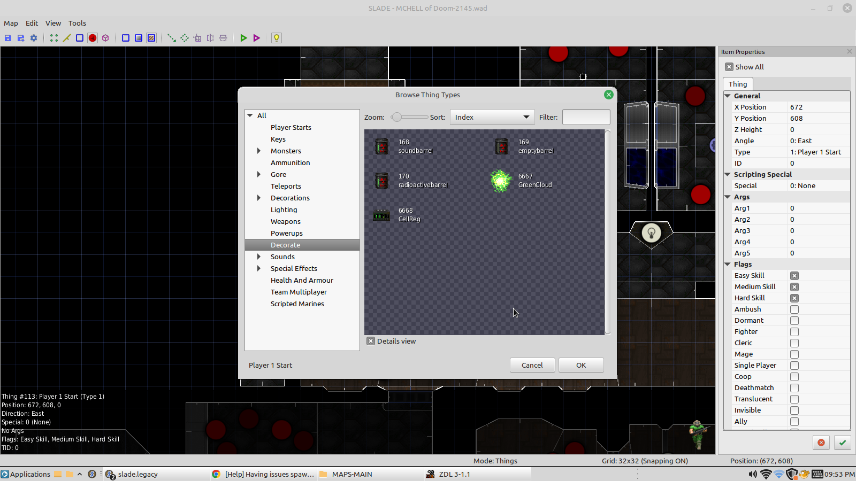
Task: Click the purple quick-run play icon
Action: tap(256, 38)
